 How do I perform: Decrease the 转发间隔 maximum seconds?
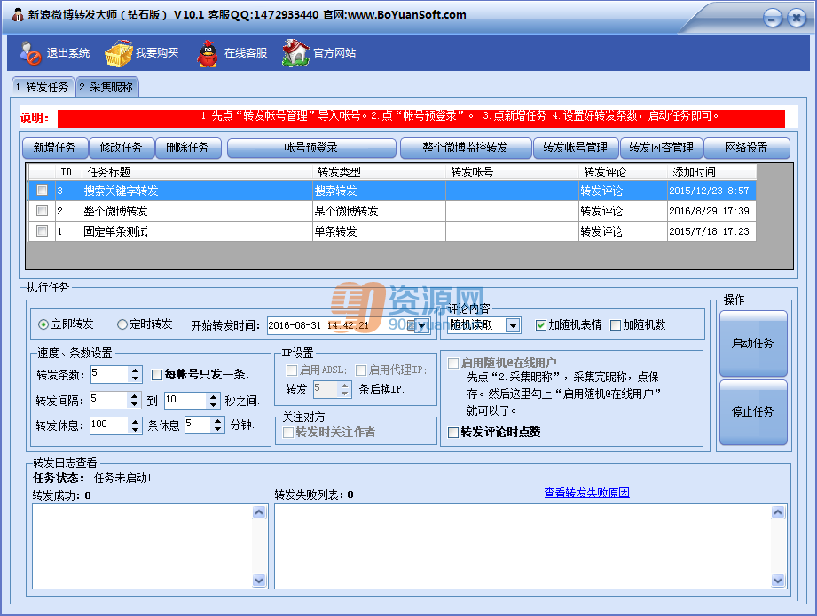(x=214, y=404)
